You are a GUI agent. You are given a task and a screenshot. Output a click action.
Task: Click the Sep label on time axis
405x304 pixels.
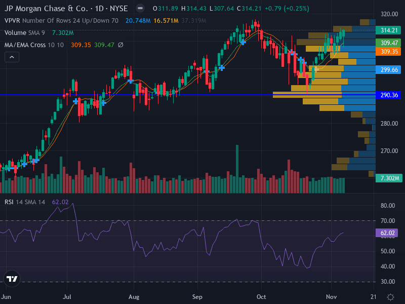(x=197, y=297)
